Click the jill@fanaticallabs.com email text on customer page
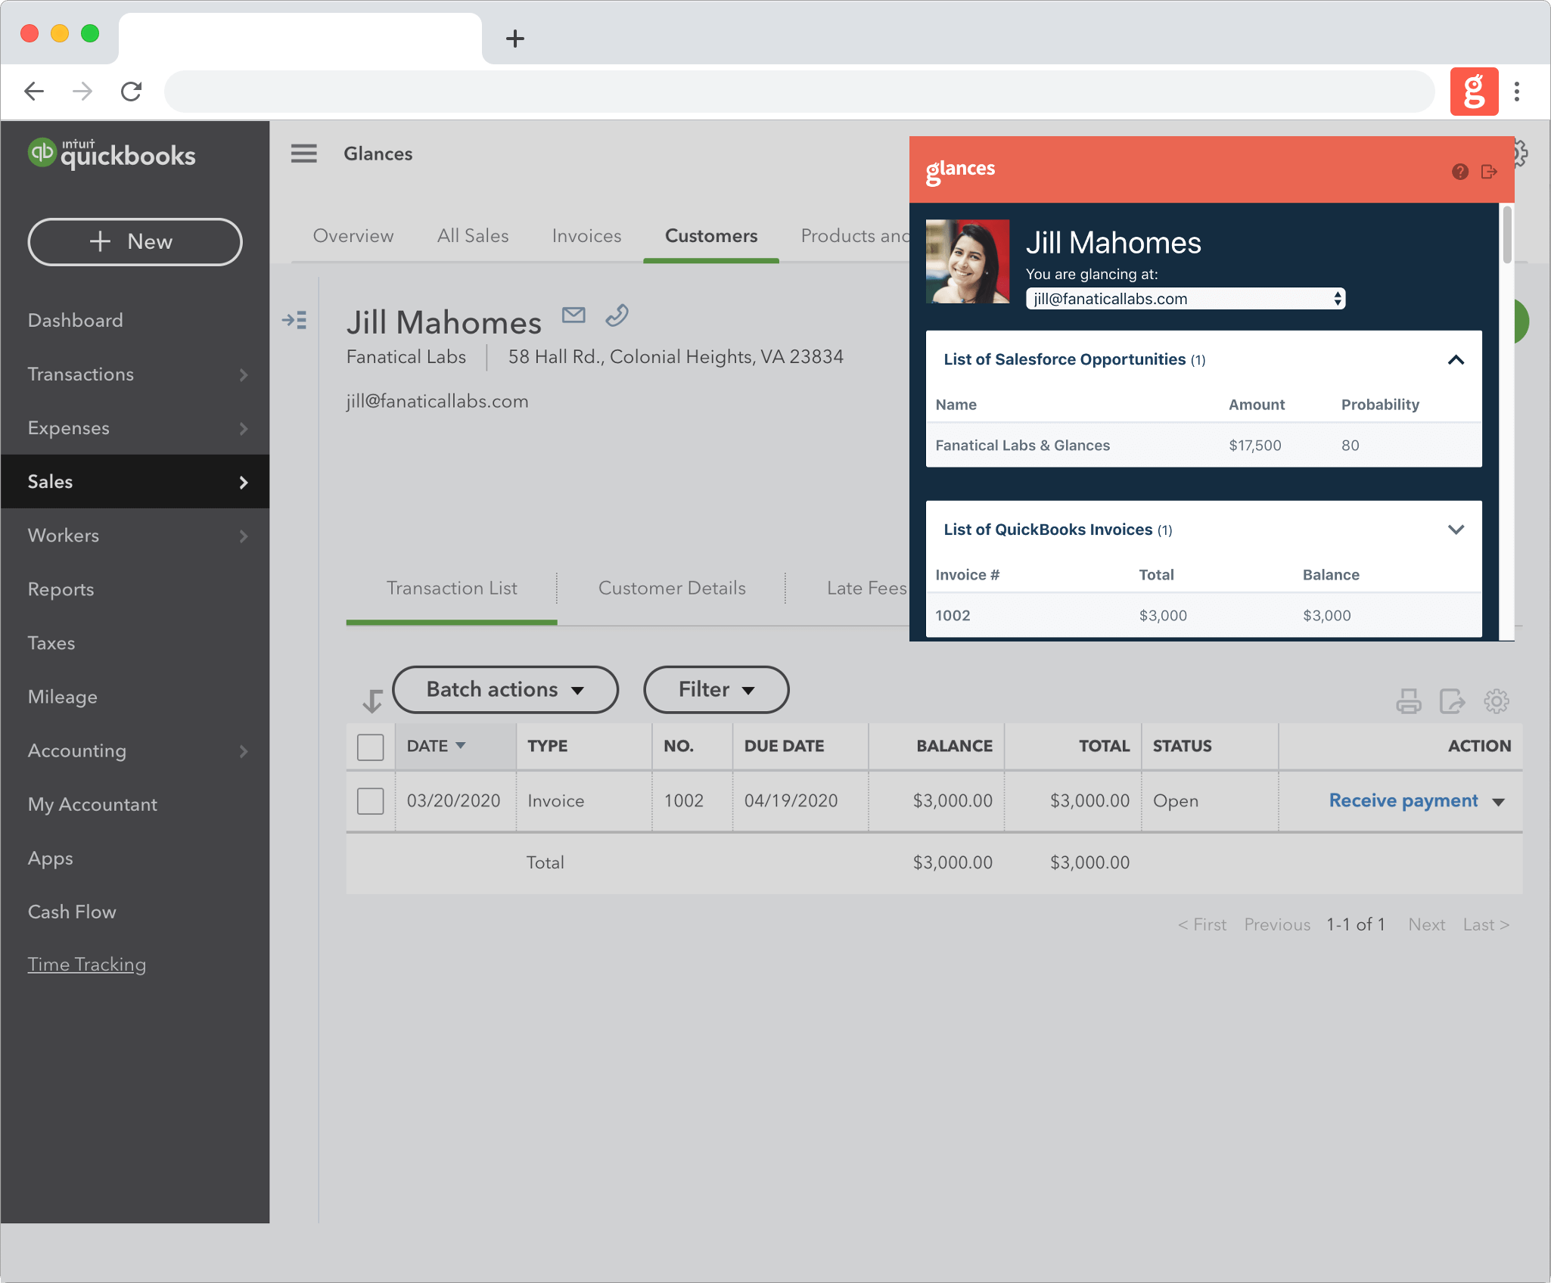Image resolution: width=1551 pixels, height=1283 pixels. (x=437, y=401)
